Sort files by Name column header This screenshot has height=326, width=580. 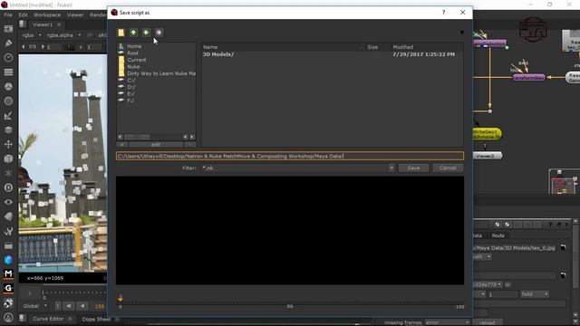(210, 47)
